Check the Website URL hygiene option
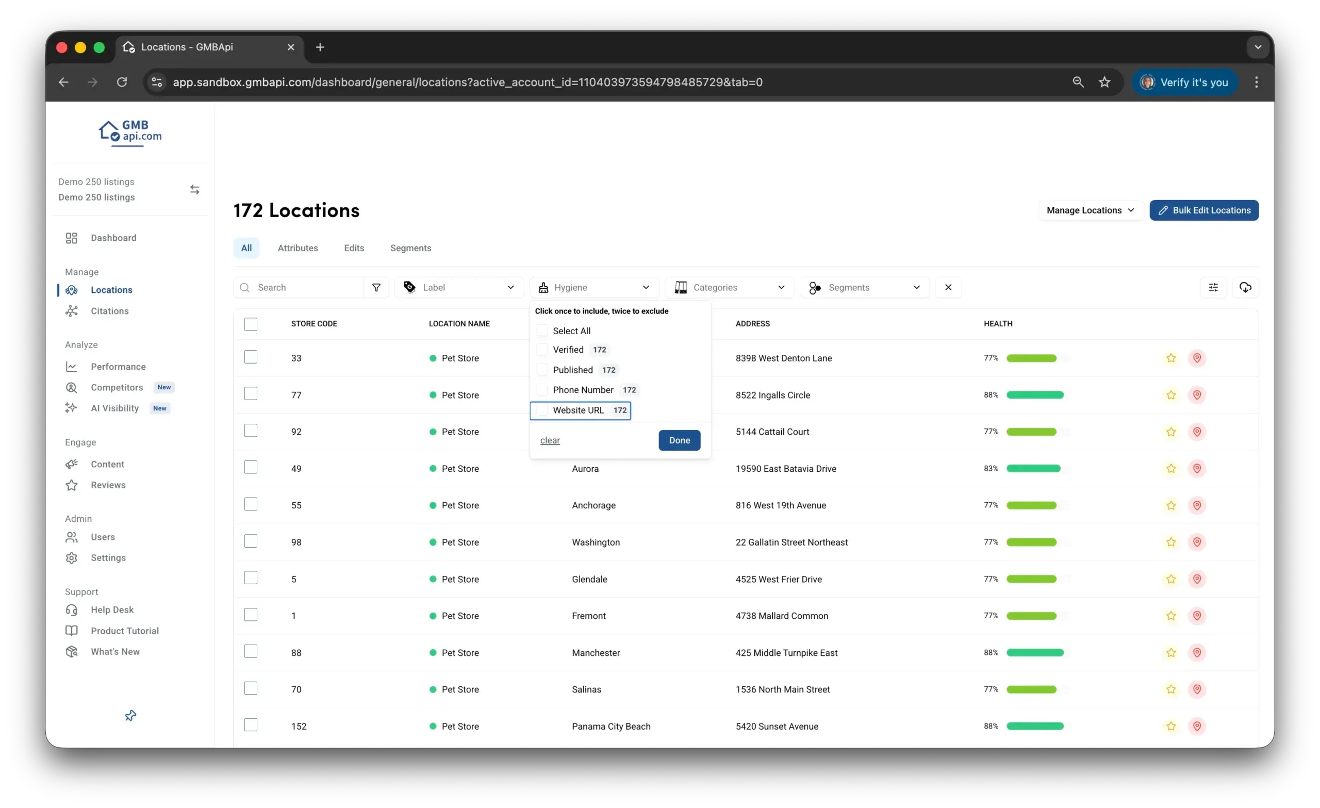Viewport: 1320px width, 808px height. 542,410
